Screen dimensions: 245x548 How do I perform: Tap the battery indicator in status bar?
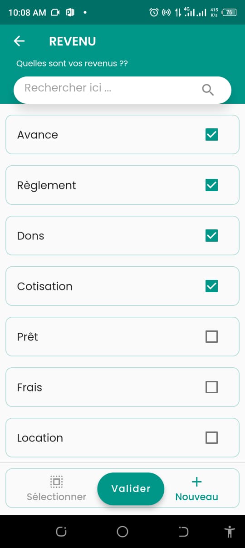(x=229, y=12)
